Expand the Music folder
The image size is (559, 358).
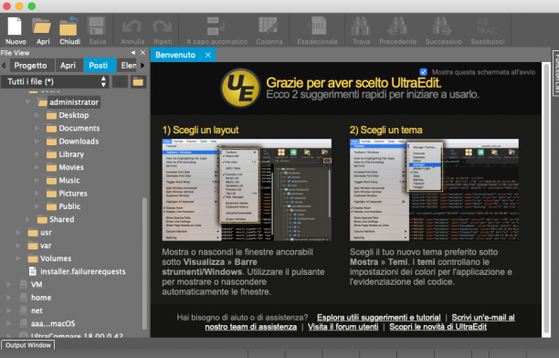pos(37,181)
